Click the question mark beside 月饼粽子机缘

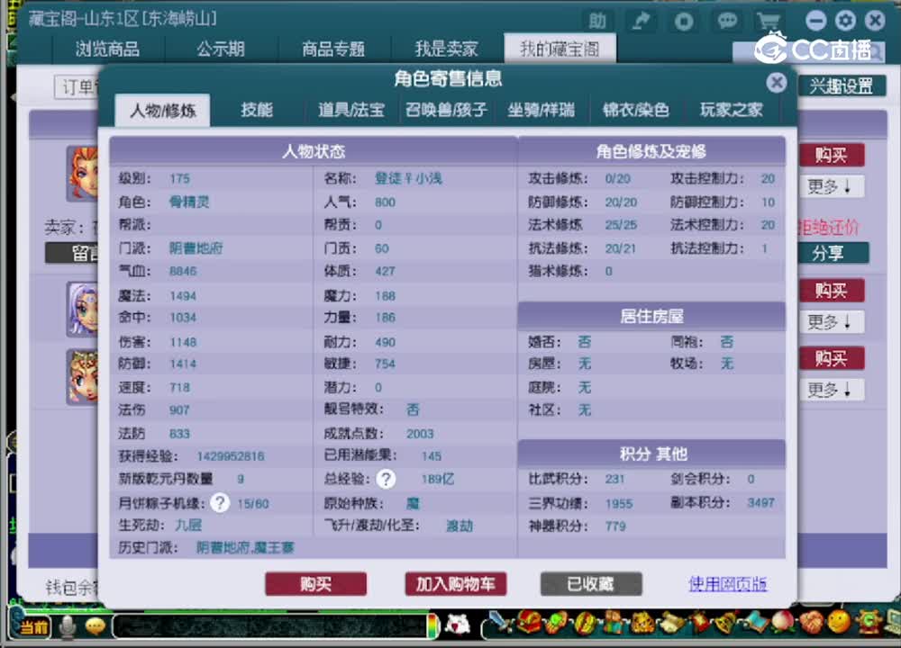pyautogui.click(x=220, y=503)
